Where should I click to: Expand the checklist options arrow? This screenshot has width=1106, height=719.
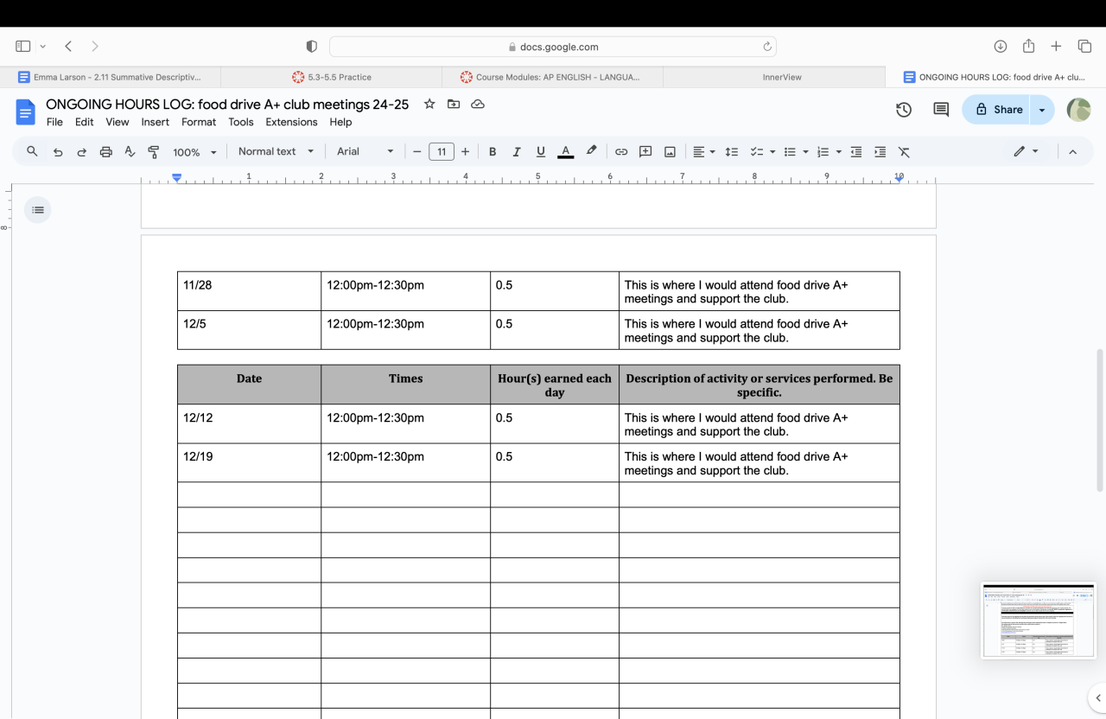[772, 152]
